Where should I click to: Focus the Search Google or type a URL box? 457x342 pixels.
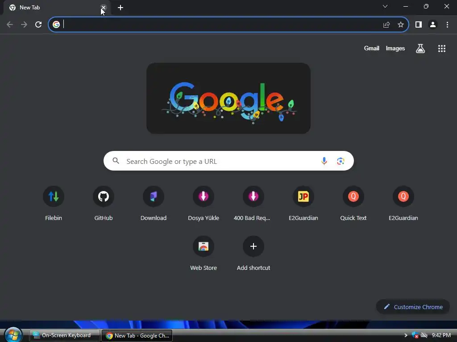228,161
